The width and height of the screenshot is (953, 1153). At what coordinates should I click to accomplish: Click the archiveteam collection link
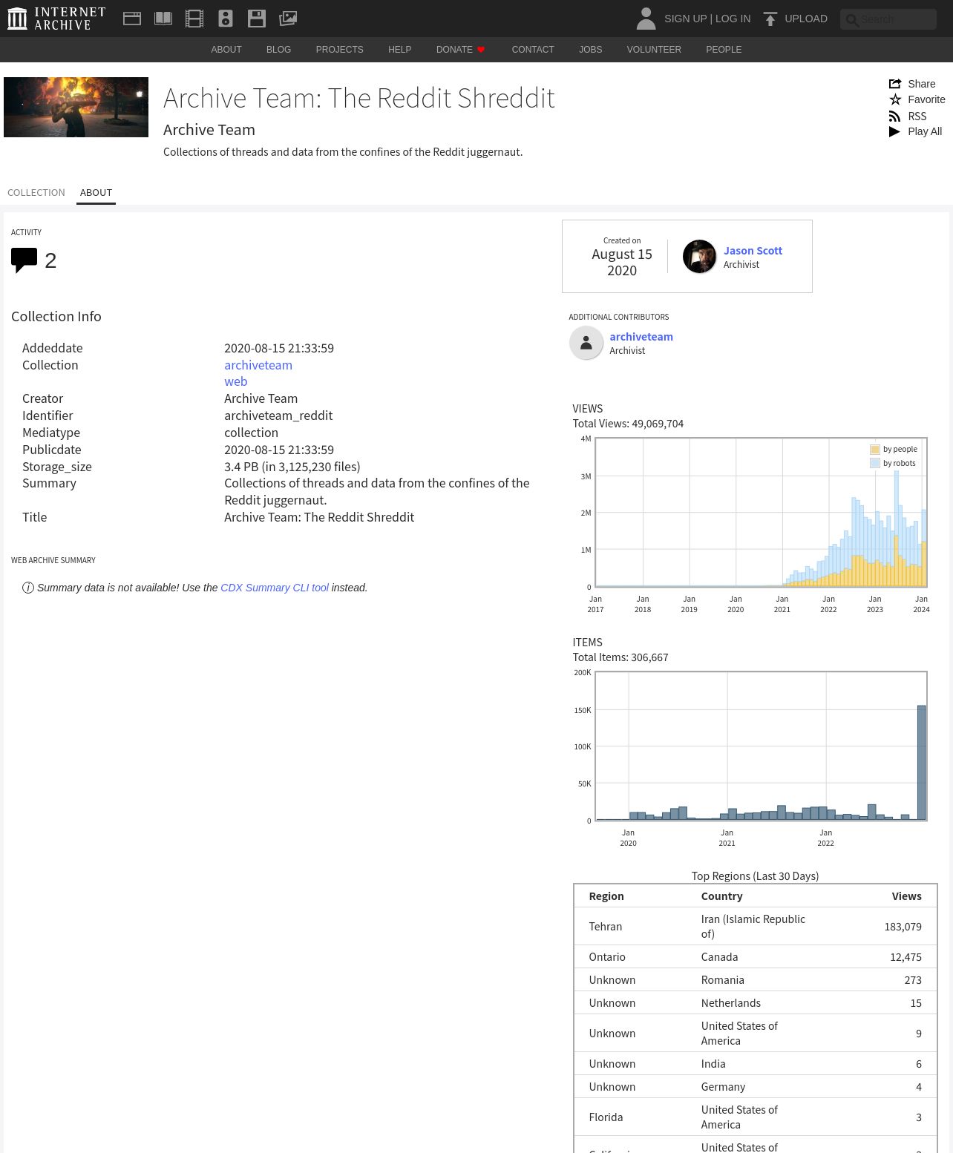point(258,365)
